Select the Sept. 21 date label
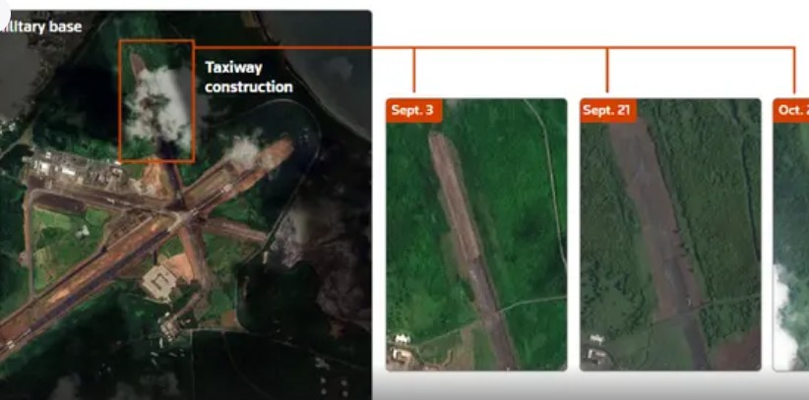 tap(606, 110)
